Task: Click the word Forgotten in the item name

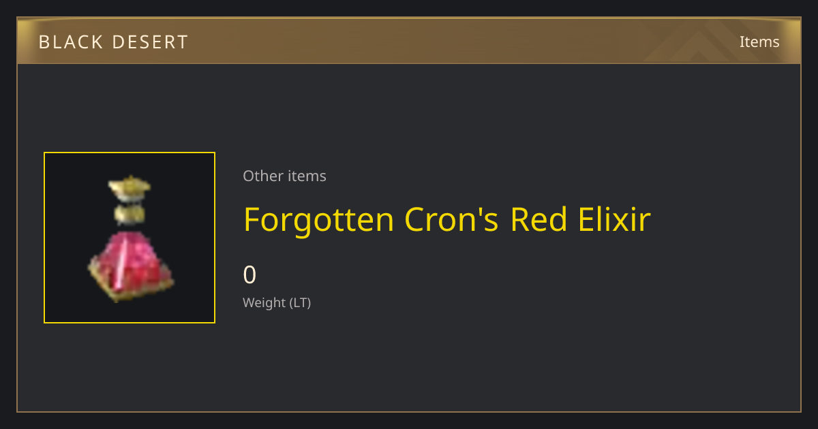Action: point(319,219)
